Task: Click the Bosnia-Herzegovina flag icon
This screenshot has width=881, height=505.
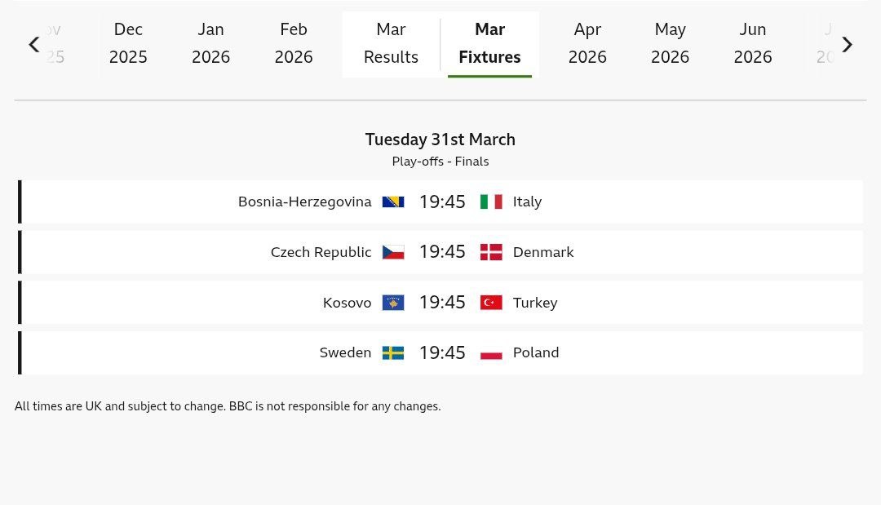Action: pos(393,202)
